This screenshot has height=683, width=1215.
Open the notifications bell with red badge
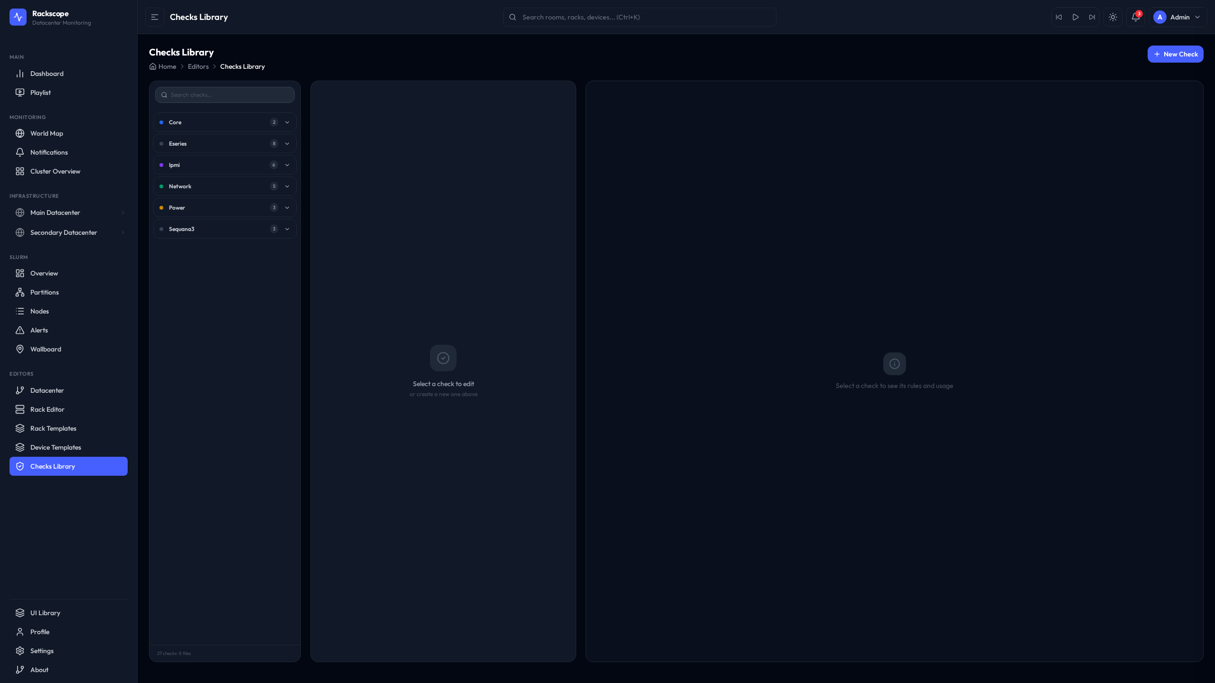point(1135,17)
